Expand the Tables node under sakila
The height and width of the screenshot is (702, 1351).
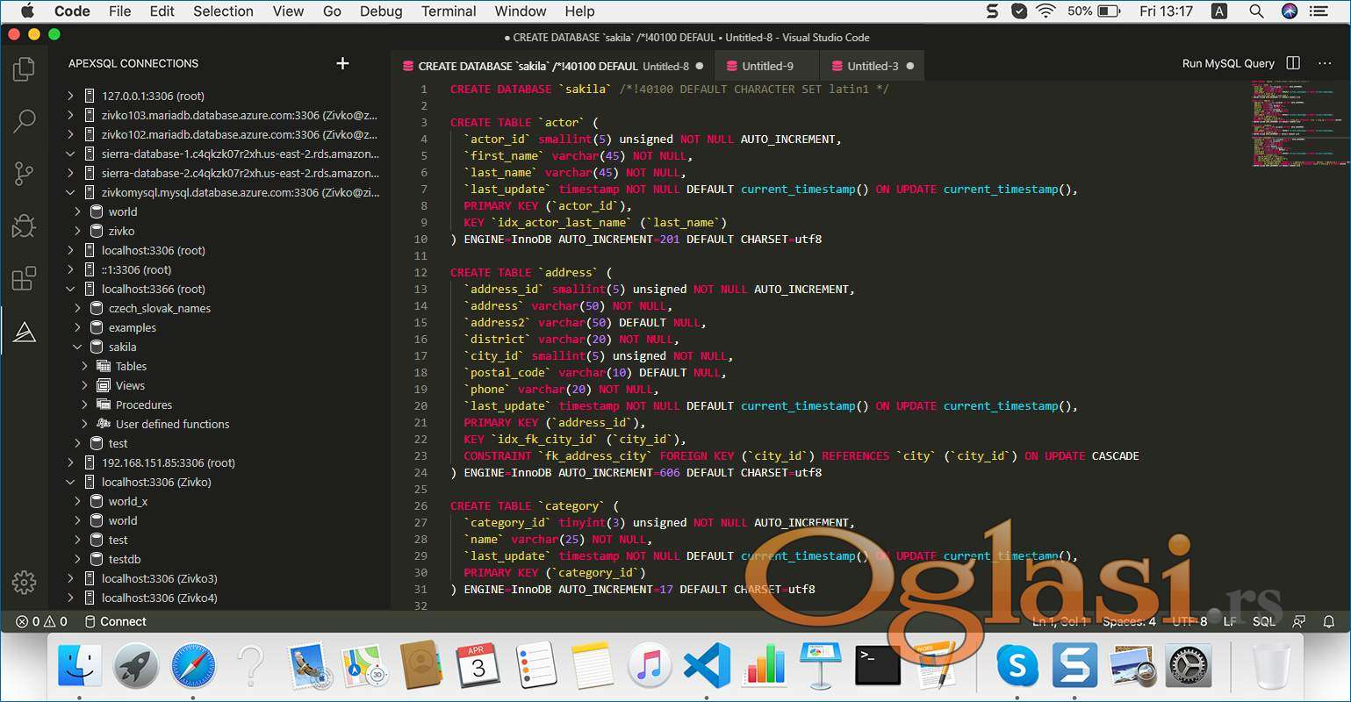[x=85, y=366]
